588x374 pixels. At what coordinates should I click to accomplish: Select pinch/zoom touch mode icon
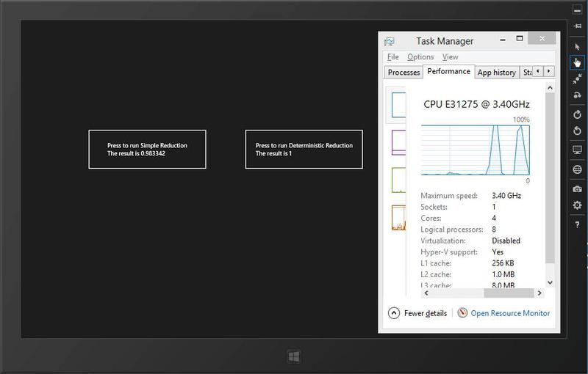[x=577, y=79]
